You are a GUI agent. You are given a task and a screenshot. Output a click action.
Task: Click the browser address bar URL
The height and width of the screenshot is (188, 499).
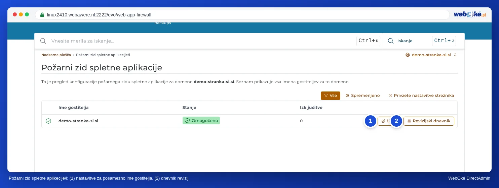[99, 15]
